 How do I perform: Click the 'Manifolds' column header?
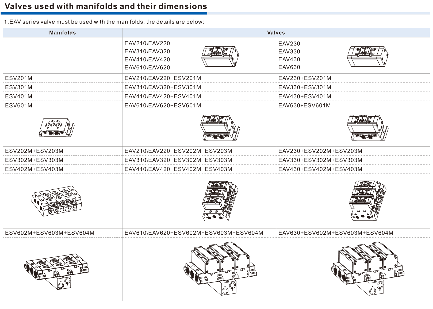point(63,33)
